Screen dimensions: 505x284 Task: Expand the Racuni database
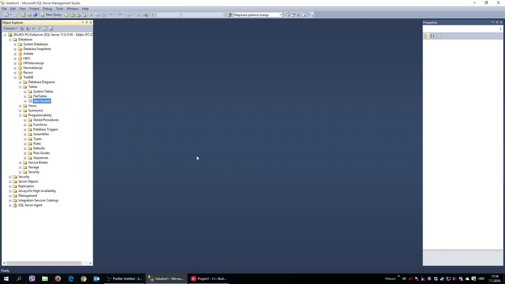click(15, 73)
